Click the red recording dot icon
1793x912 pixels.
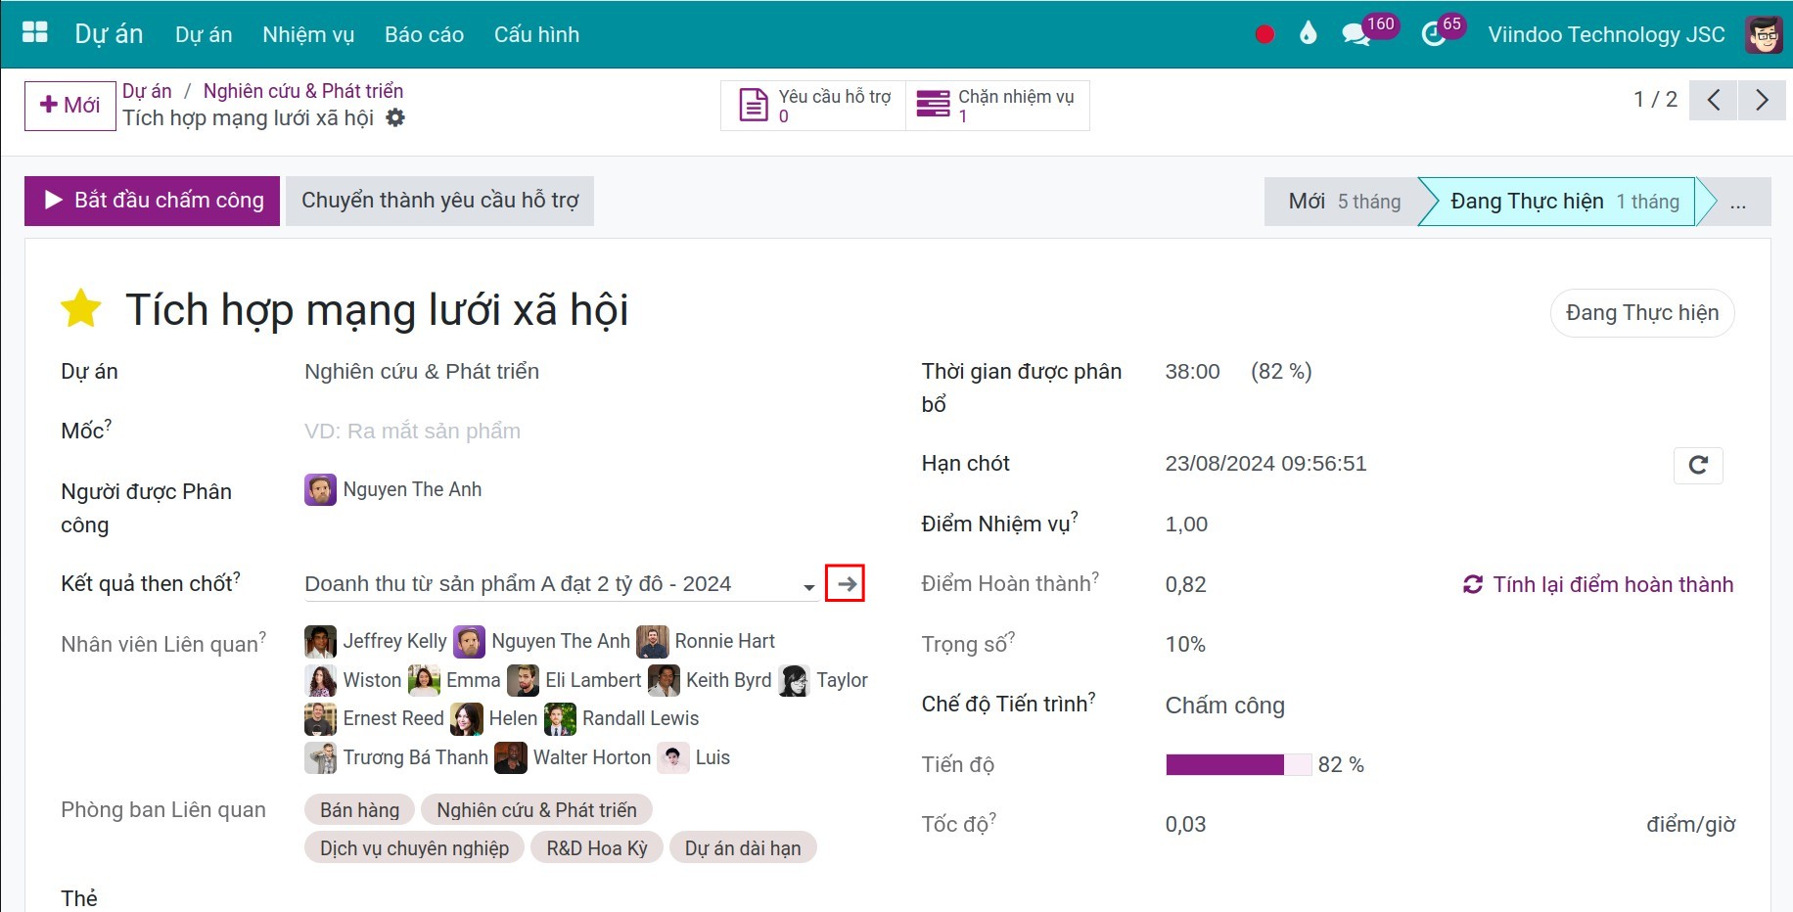click(x=1264, y=34)
